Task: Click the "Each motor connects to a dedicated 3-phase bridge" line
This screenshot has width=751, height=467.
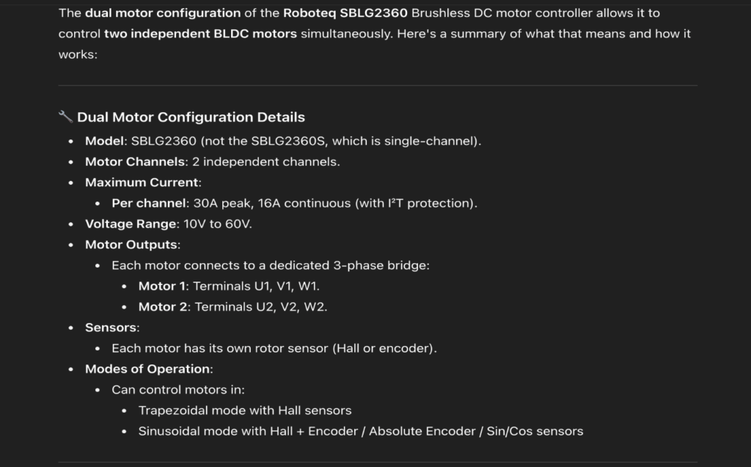Action: pos(270,265)
